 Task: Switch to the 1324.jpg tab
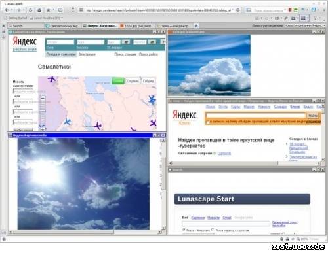137,26
